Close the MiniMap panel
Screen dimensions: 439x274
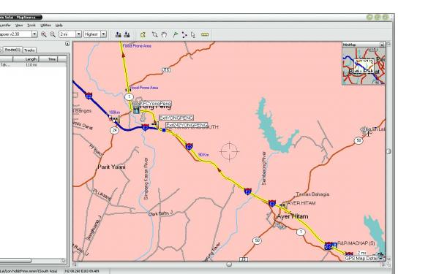pyautogui.click(x=382, y=45)
